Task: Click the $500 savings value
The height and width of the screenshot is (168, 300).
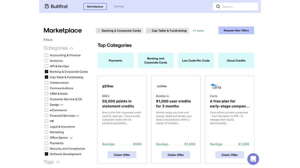Action: pos(137,144)
